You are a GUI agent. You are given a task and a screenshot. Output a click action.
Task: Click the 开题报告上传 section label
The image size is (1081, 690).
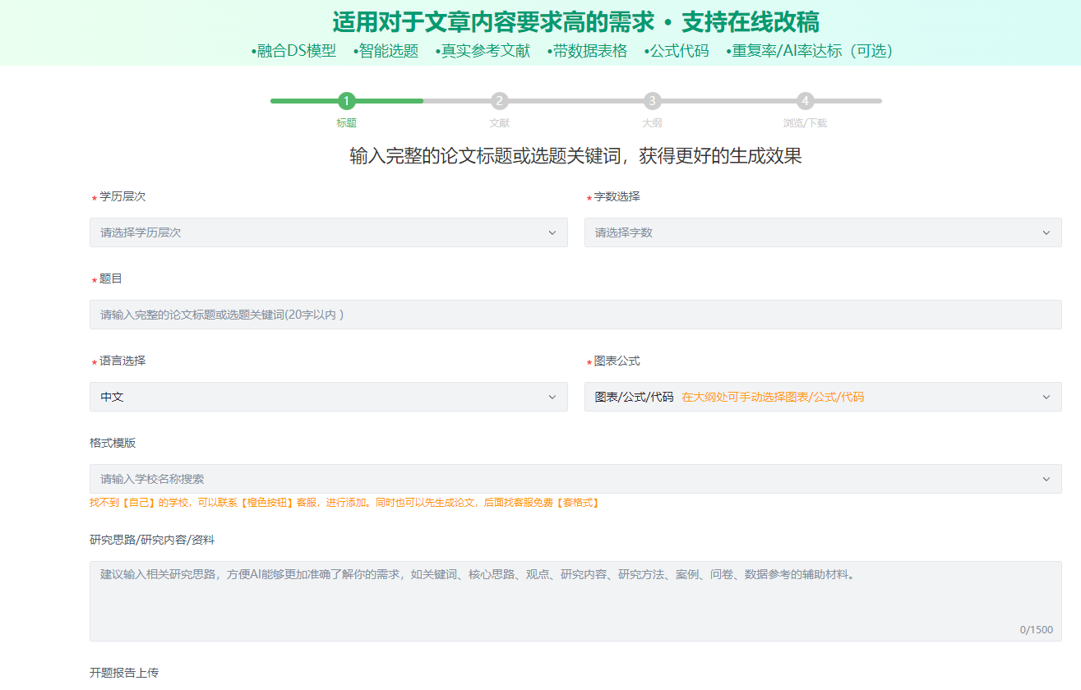pos(124,673)
